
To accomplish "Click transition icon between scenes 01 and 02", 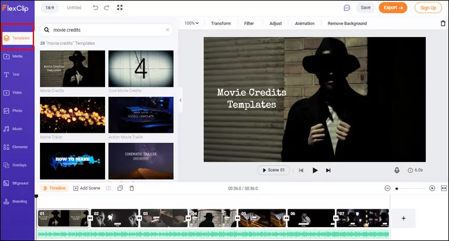I will pos(90,218).
